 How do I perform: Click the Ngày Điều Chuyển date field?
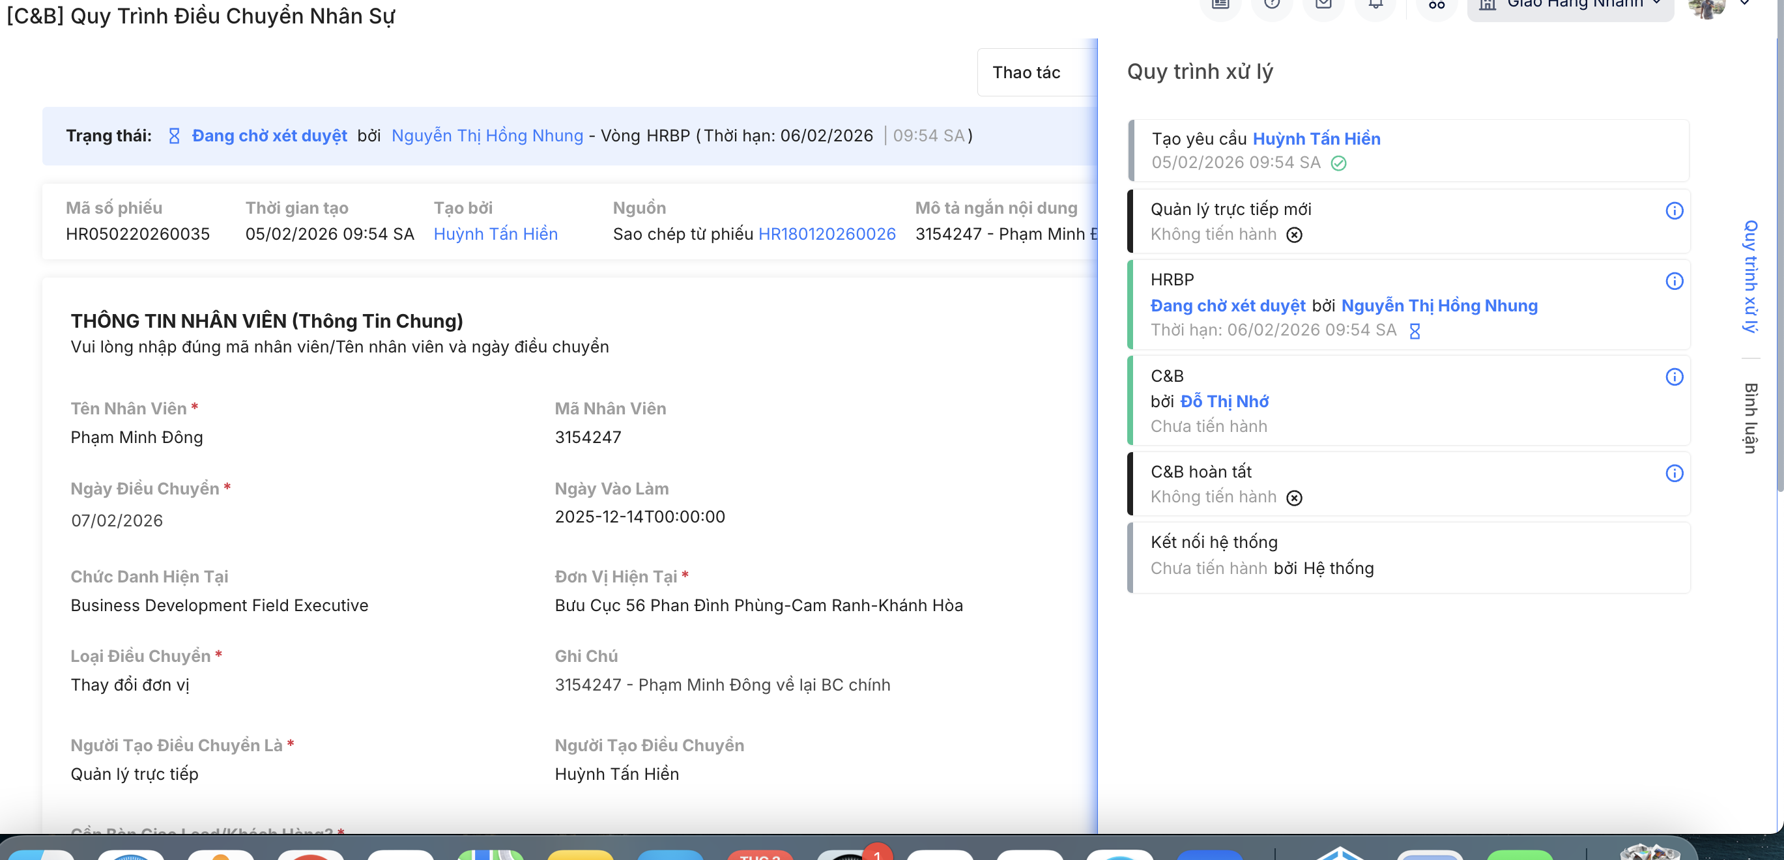(117, 521)
